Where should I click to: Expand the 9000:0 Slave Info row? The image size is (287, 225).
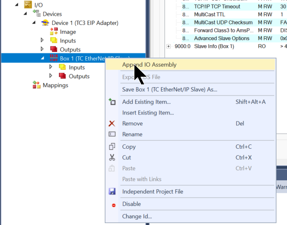168,46
